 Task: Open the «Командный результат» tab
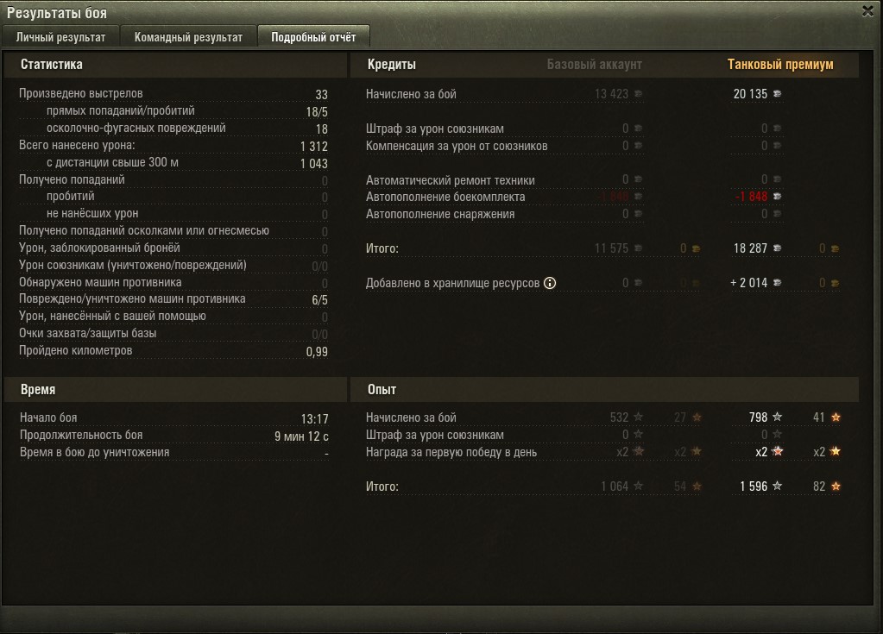[x=189, y=37]
